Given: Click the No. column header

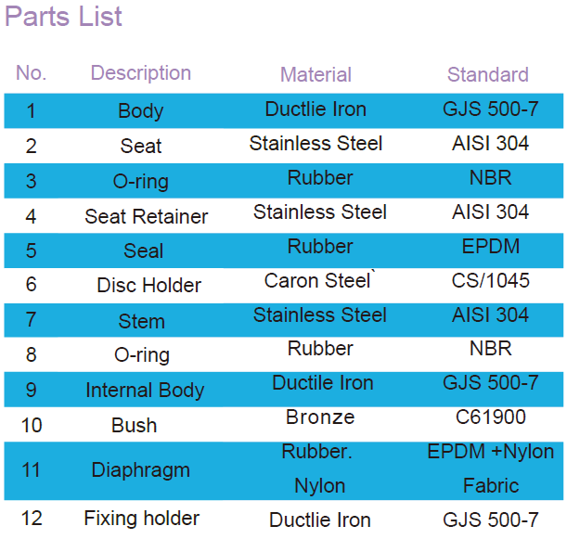Looking at the screenshot, I should [x=32, y=73].
